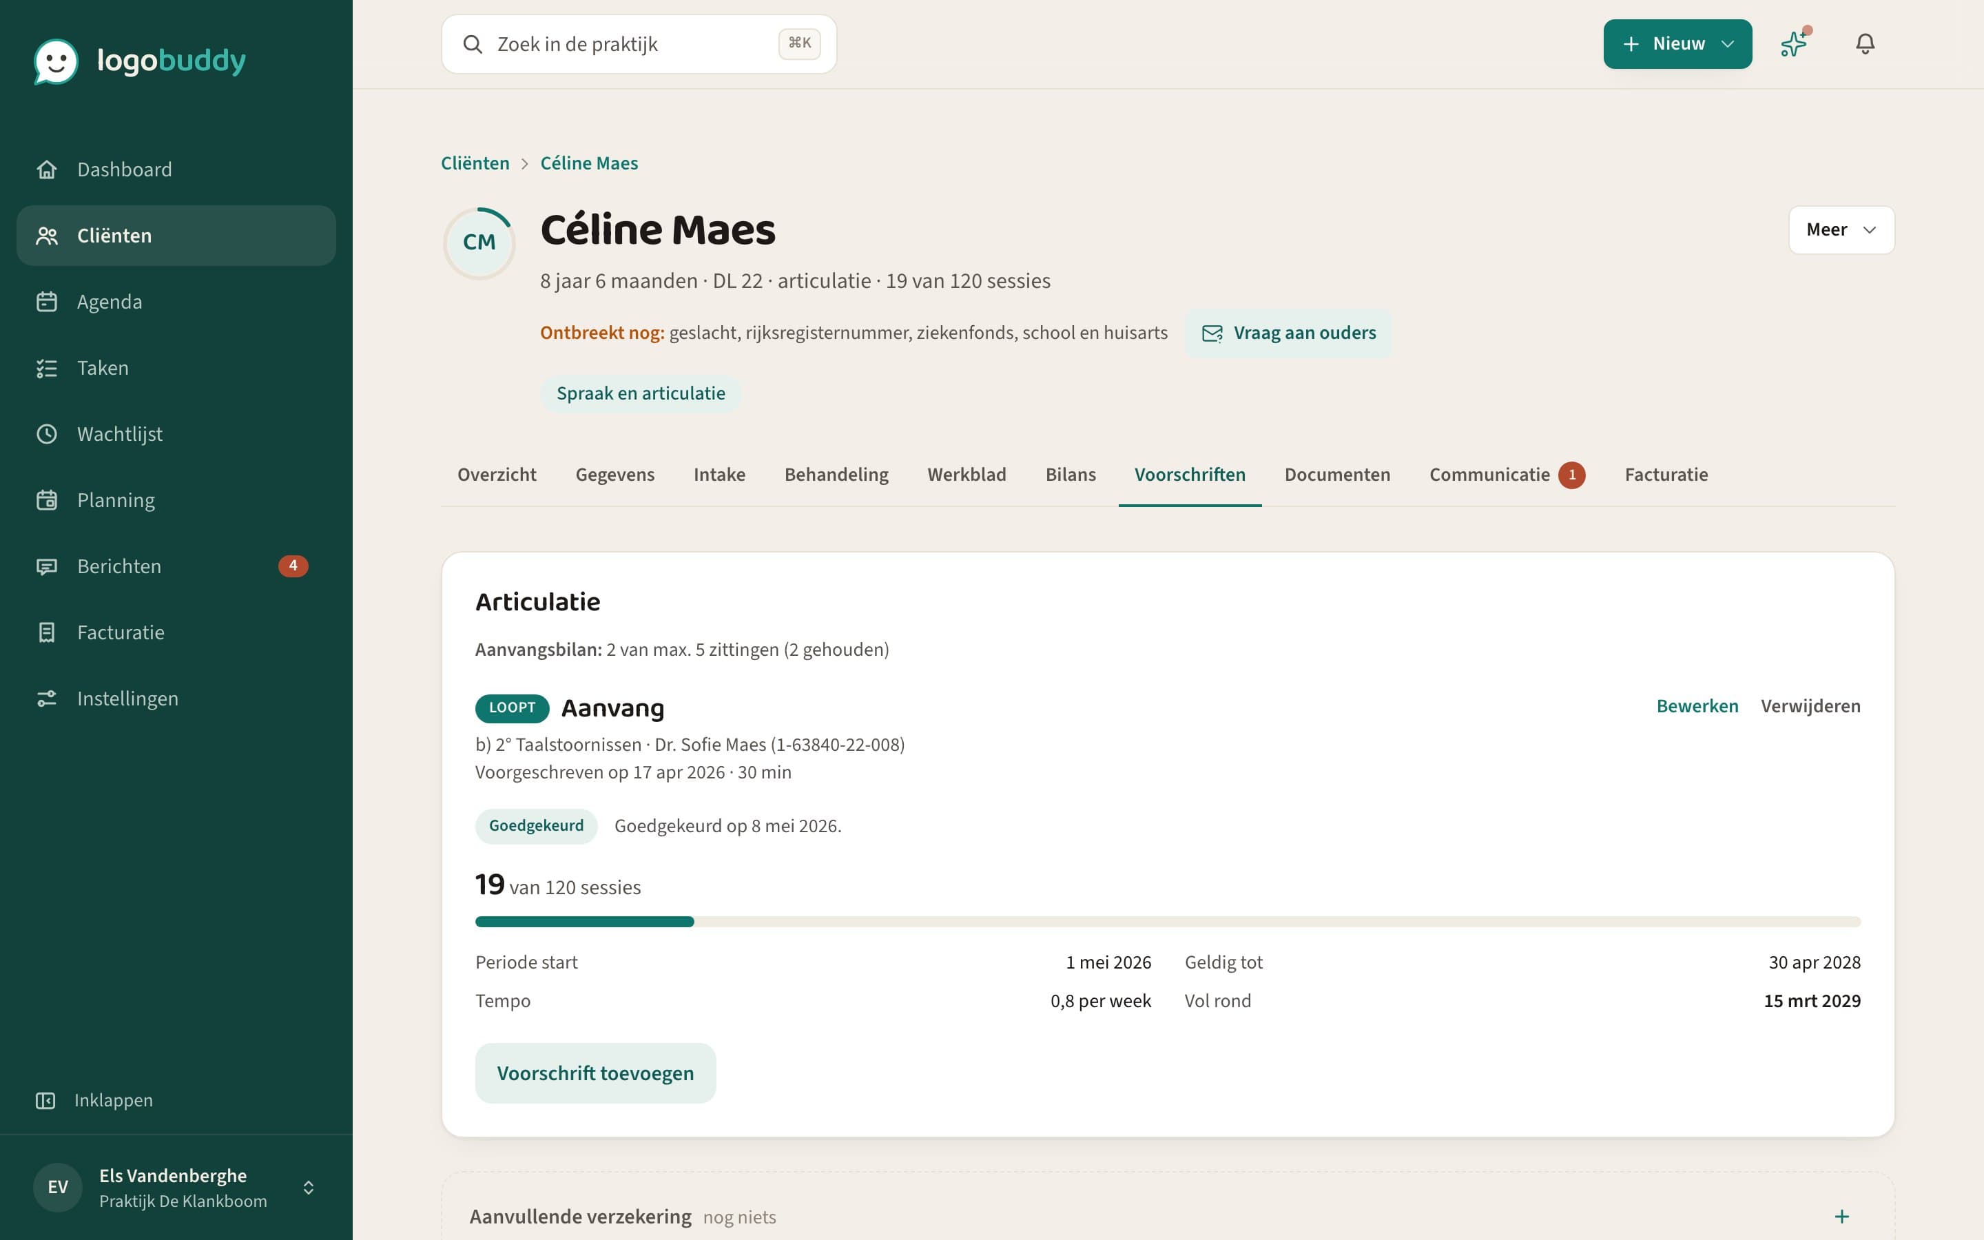Open the Behandeling tab

836,475
